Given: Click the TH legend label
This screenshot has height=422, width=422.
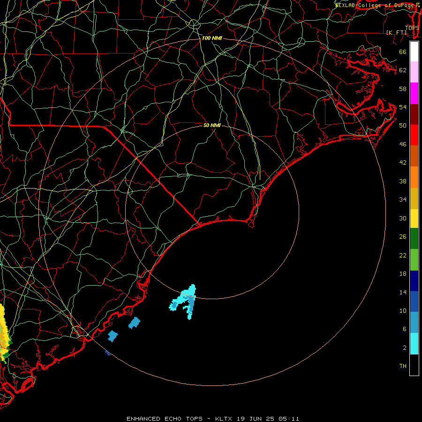Looking at the screenshot, I should pyautogui.click(x=403, y=366).
